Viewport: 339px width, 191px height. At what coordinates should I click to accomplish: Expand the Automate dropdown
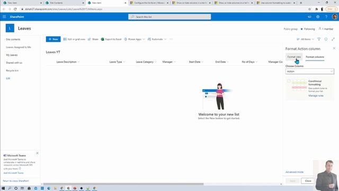click(x=157, y=39)
